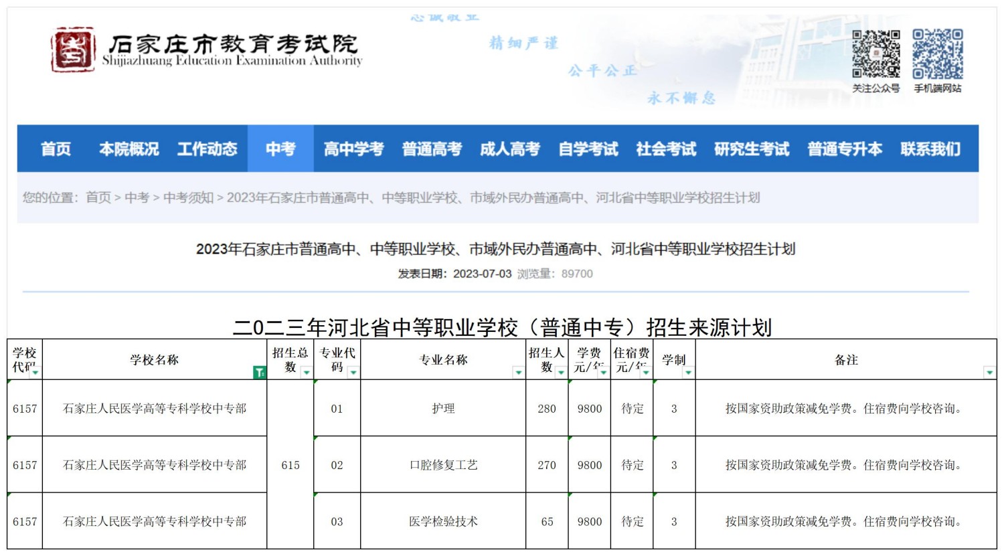Click the 关注公众号 QR code

[875, 54]
